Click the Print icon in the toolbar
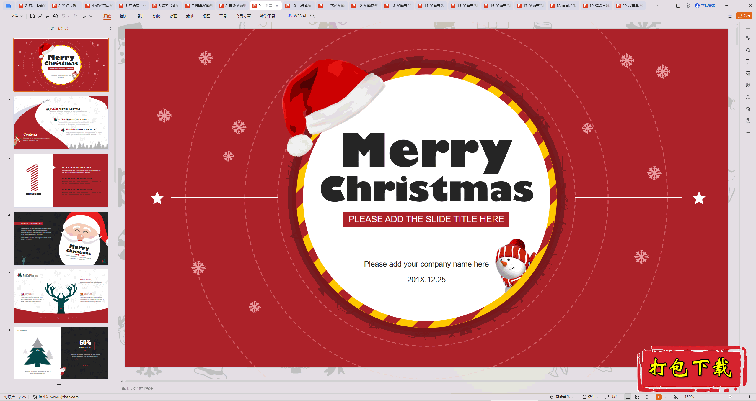 coord(48,16)
